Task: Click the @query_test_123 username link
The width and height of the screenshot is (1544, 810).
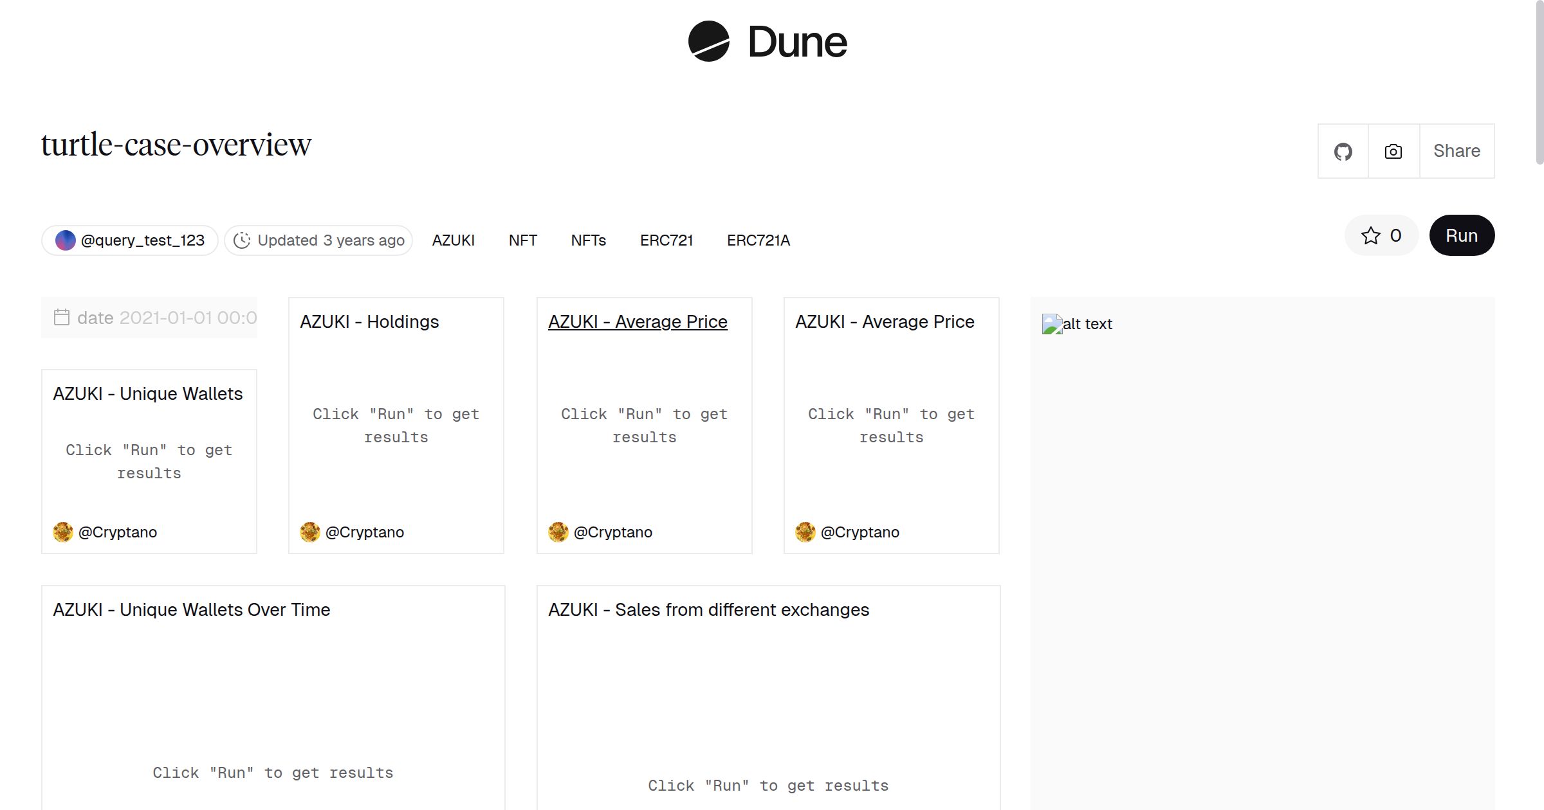Action: [143, 240]
